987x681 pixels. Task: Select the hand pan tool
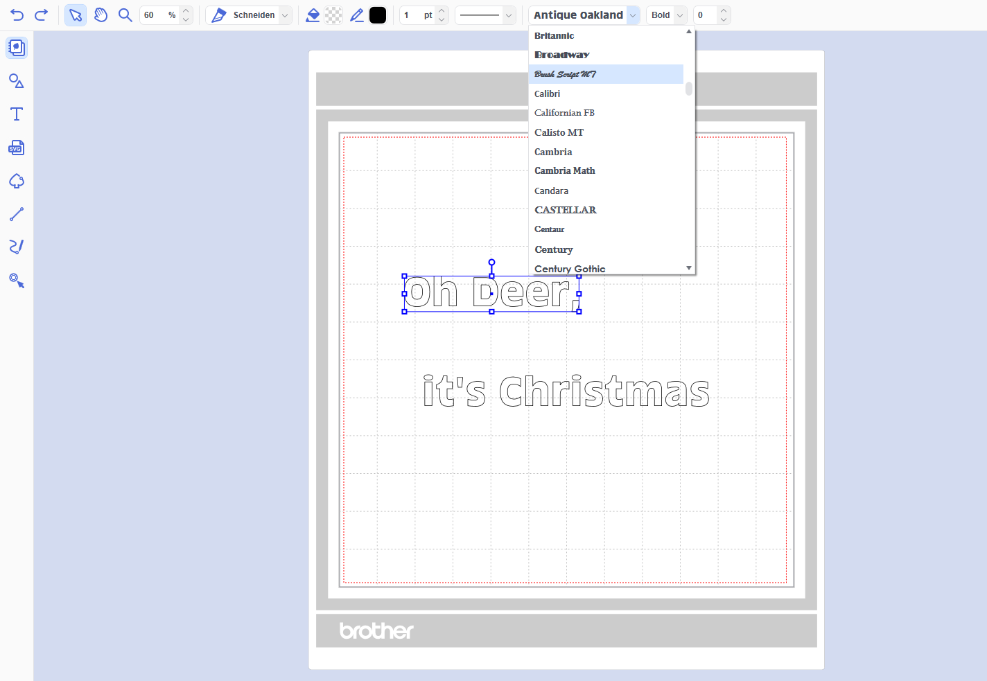(101, 15)
